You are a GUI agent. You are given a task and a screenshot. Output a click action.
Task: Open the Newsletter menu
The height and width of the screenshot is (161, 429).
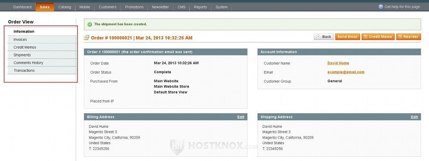pyautogui.click(x=160, y=7)
